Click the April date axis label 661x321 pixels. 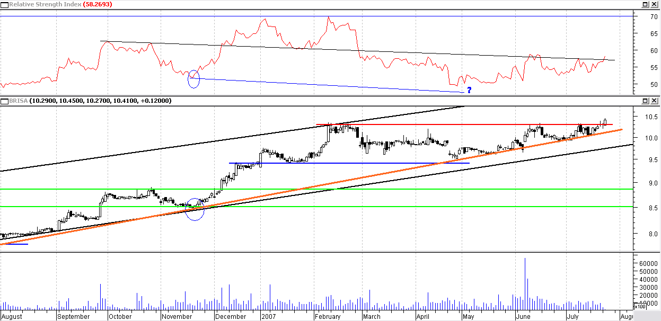pyautogui.click(x=422, y=317)
